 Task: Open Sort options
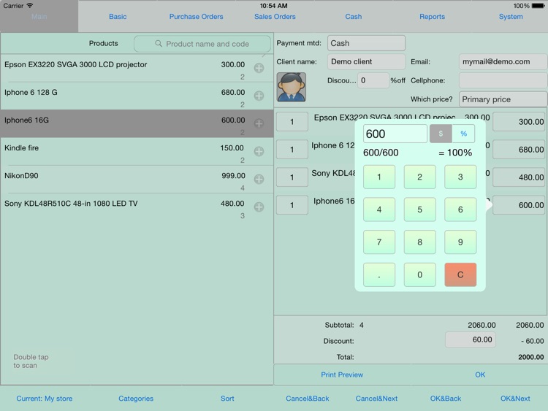[227, 399]
